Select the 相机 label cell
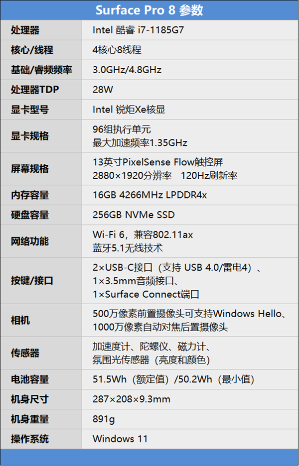The width and height of the screenshot is (299, 466). [x=20, y=320]
